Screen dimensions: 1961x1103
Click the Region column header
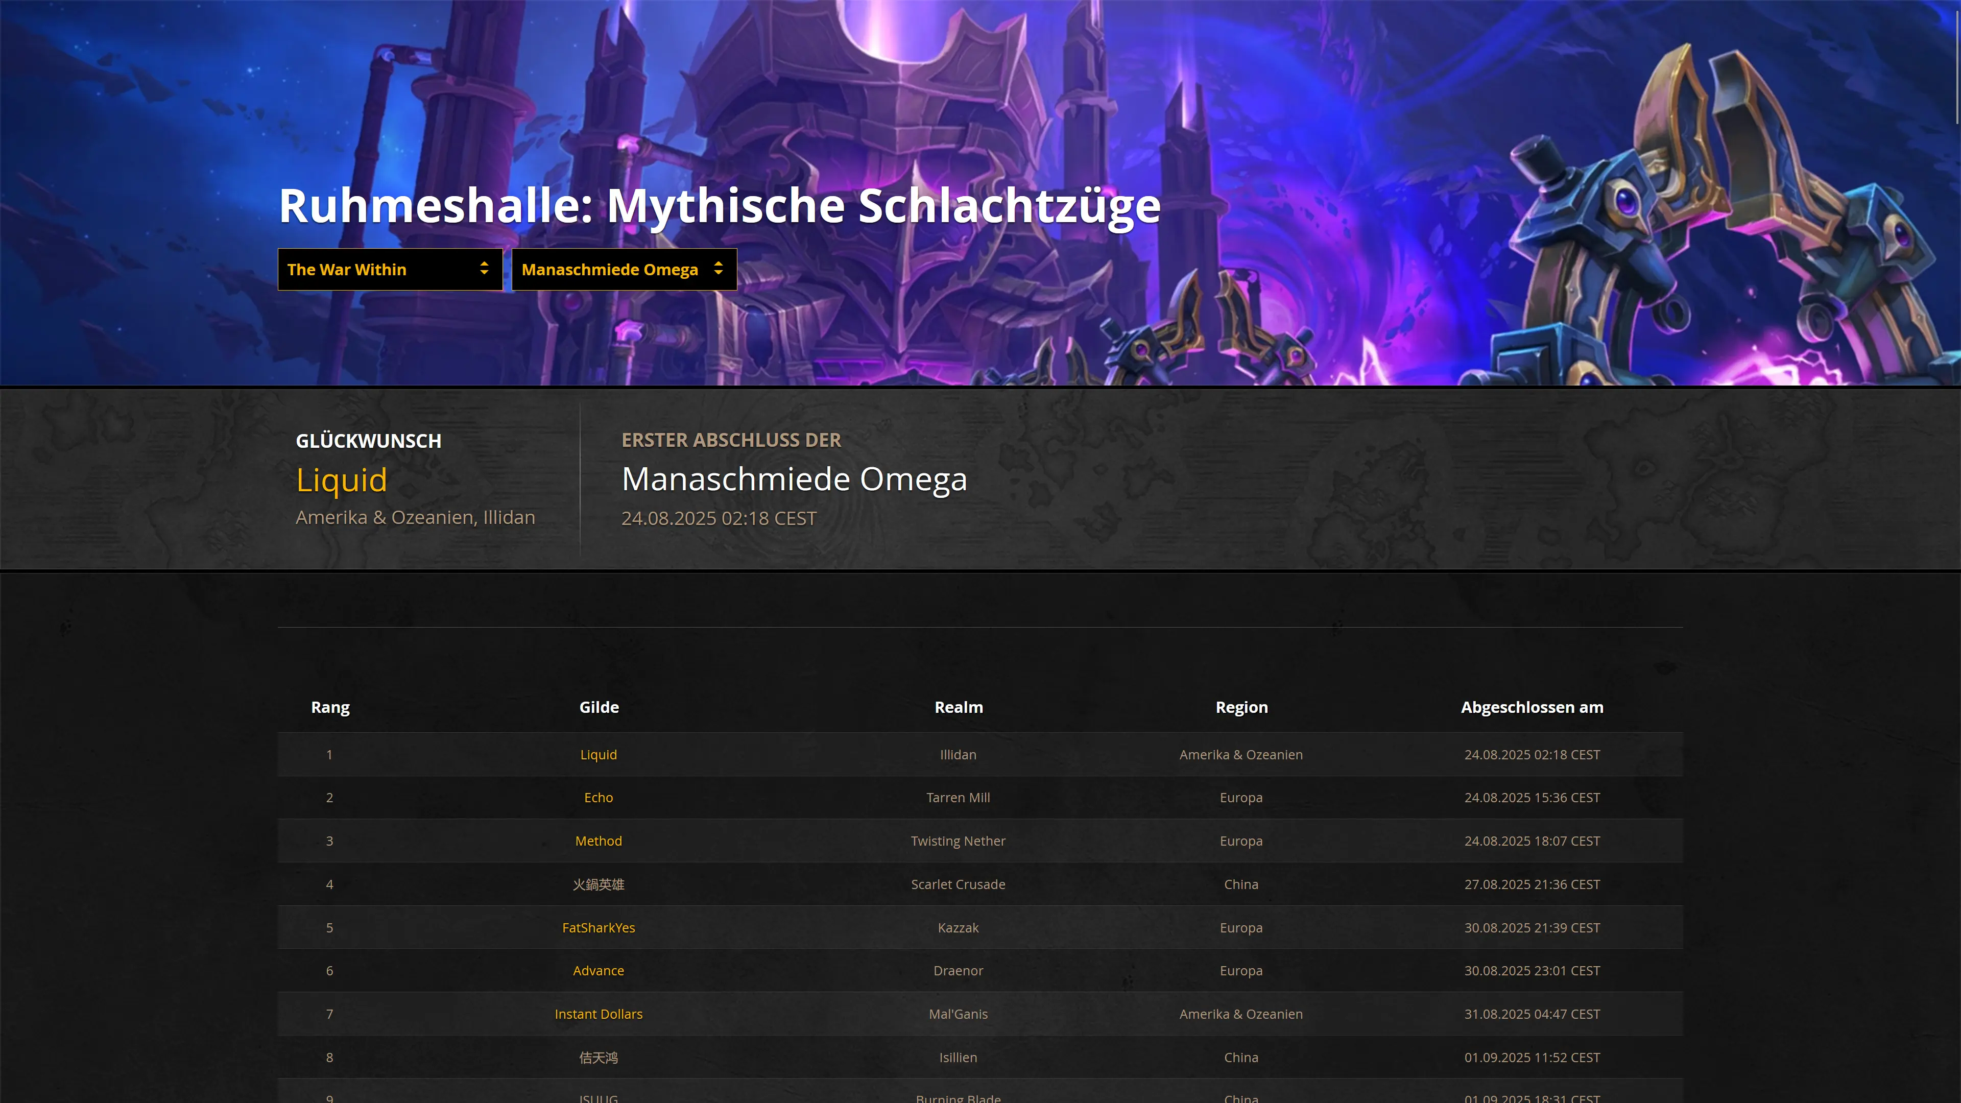(x=1241, y=707)
